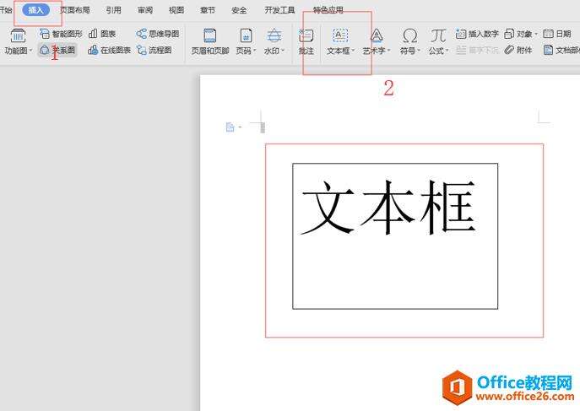Insert a 思维导图 mind map
Screen dimensions: 580x411
point(142,35)
